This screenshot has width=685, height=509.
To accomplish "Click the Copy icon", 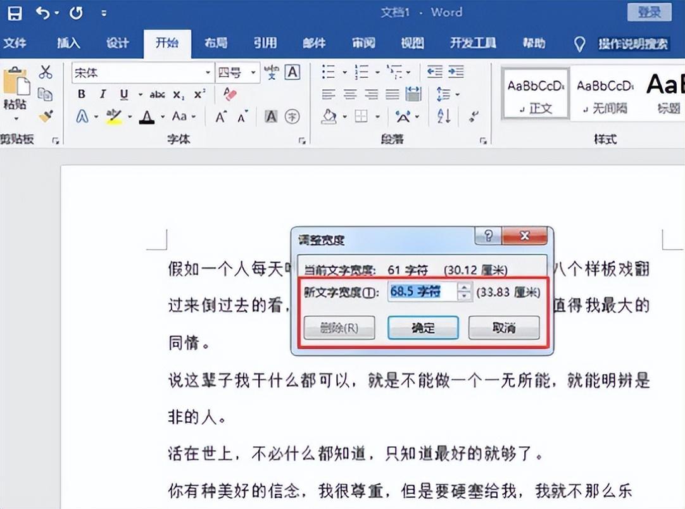I will (x=45, y=94).
